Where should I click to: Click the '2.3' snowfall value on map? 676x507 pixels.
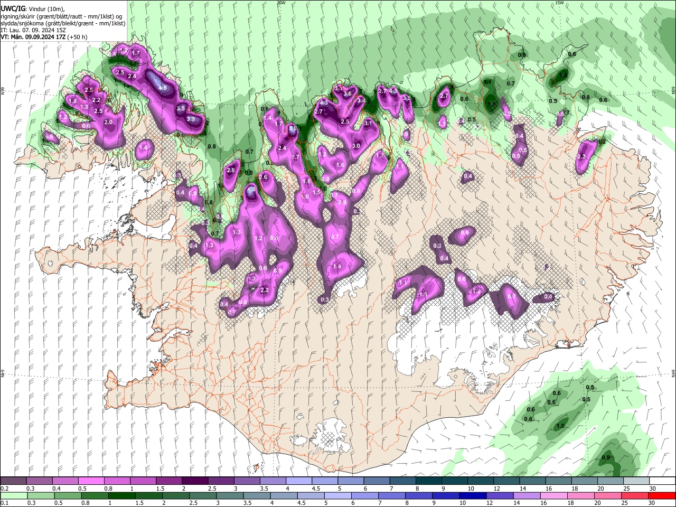(581, 157)
